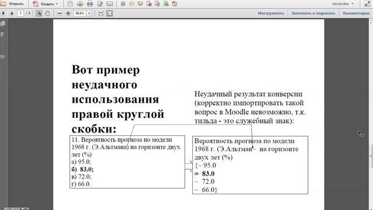The image size is (373, 210).
Task: Click the Edit document icon
Action: [x=100, y=4]
